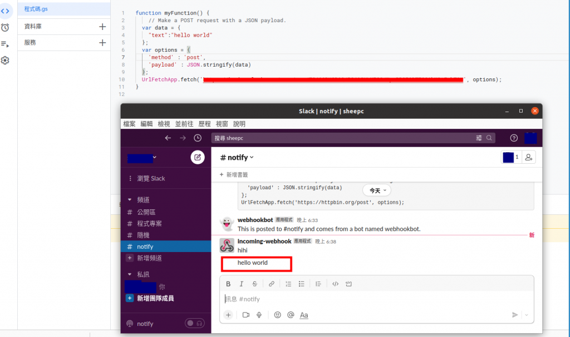Insert a link in the message

click(271, 284)
